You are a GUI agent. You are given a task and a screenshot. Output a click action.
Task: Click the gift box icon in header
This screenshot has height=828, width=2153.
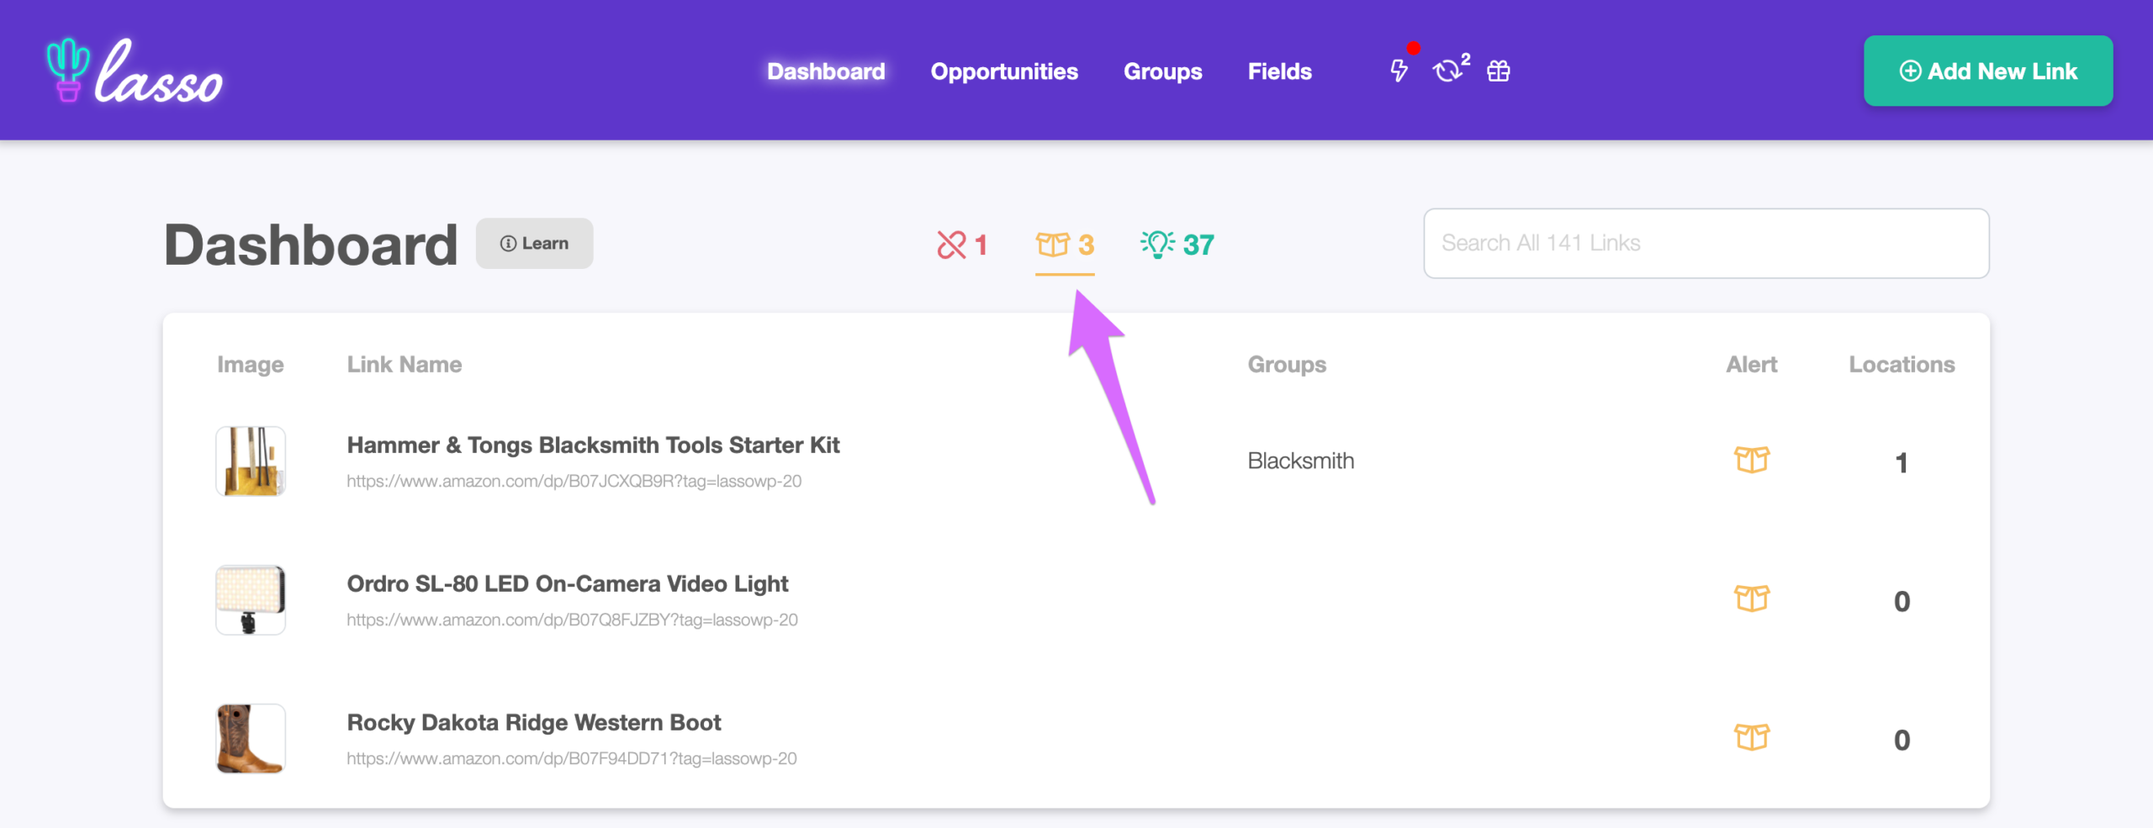[x=1498, y=71]
